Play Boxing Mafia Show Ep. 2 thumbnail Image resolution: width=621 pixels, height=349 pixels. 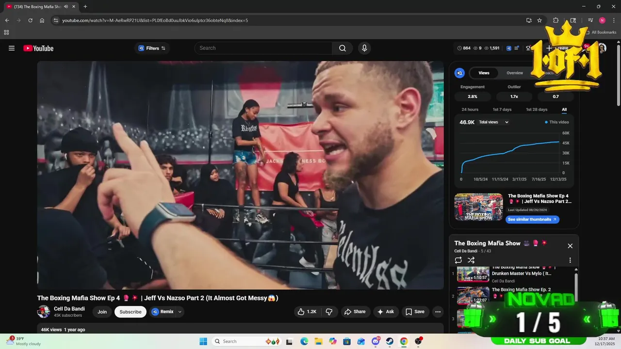[473, 296]
